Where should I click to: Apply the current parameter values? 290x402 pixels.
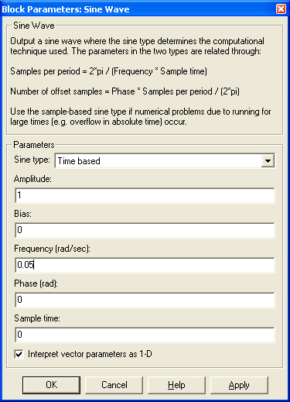239,385
